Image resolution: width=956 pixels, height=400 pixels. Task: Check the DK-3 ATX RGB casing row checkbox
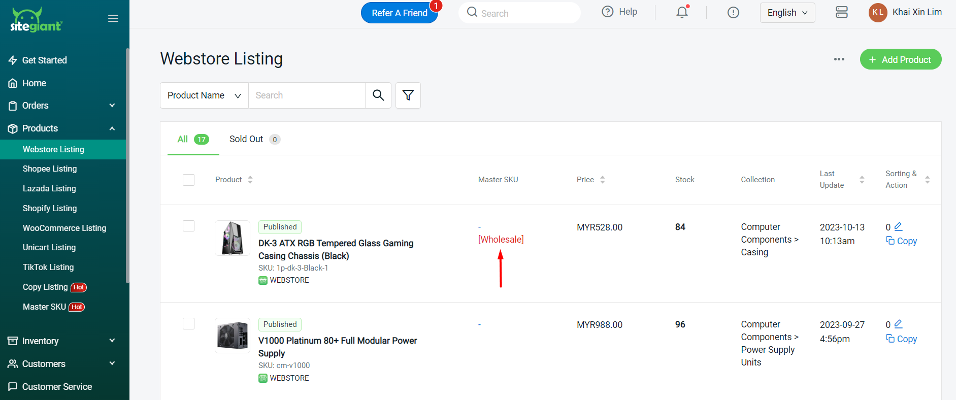(189, 226)
